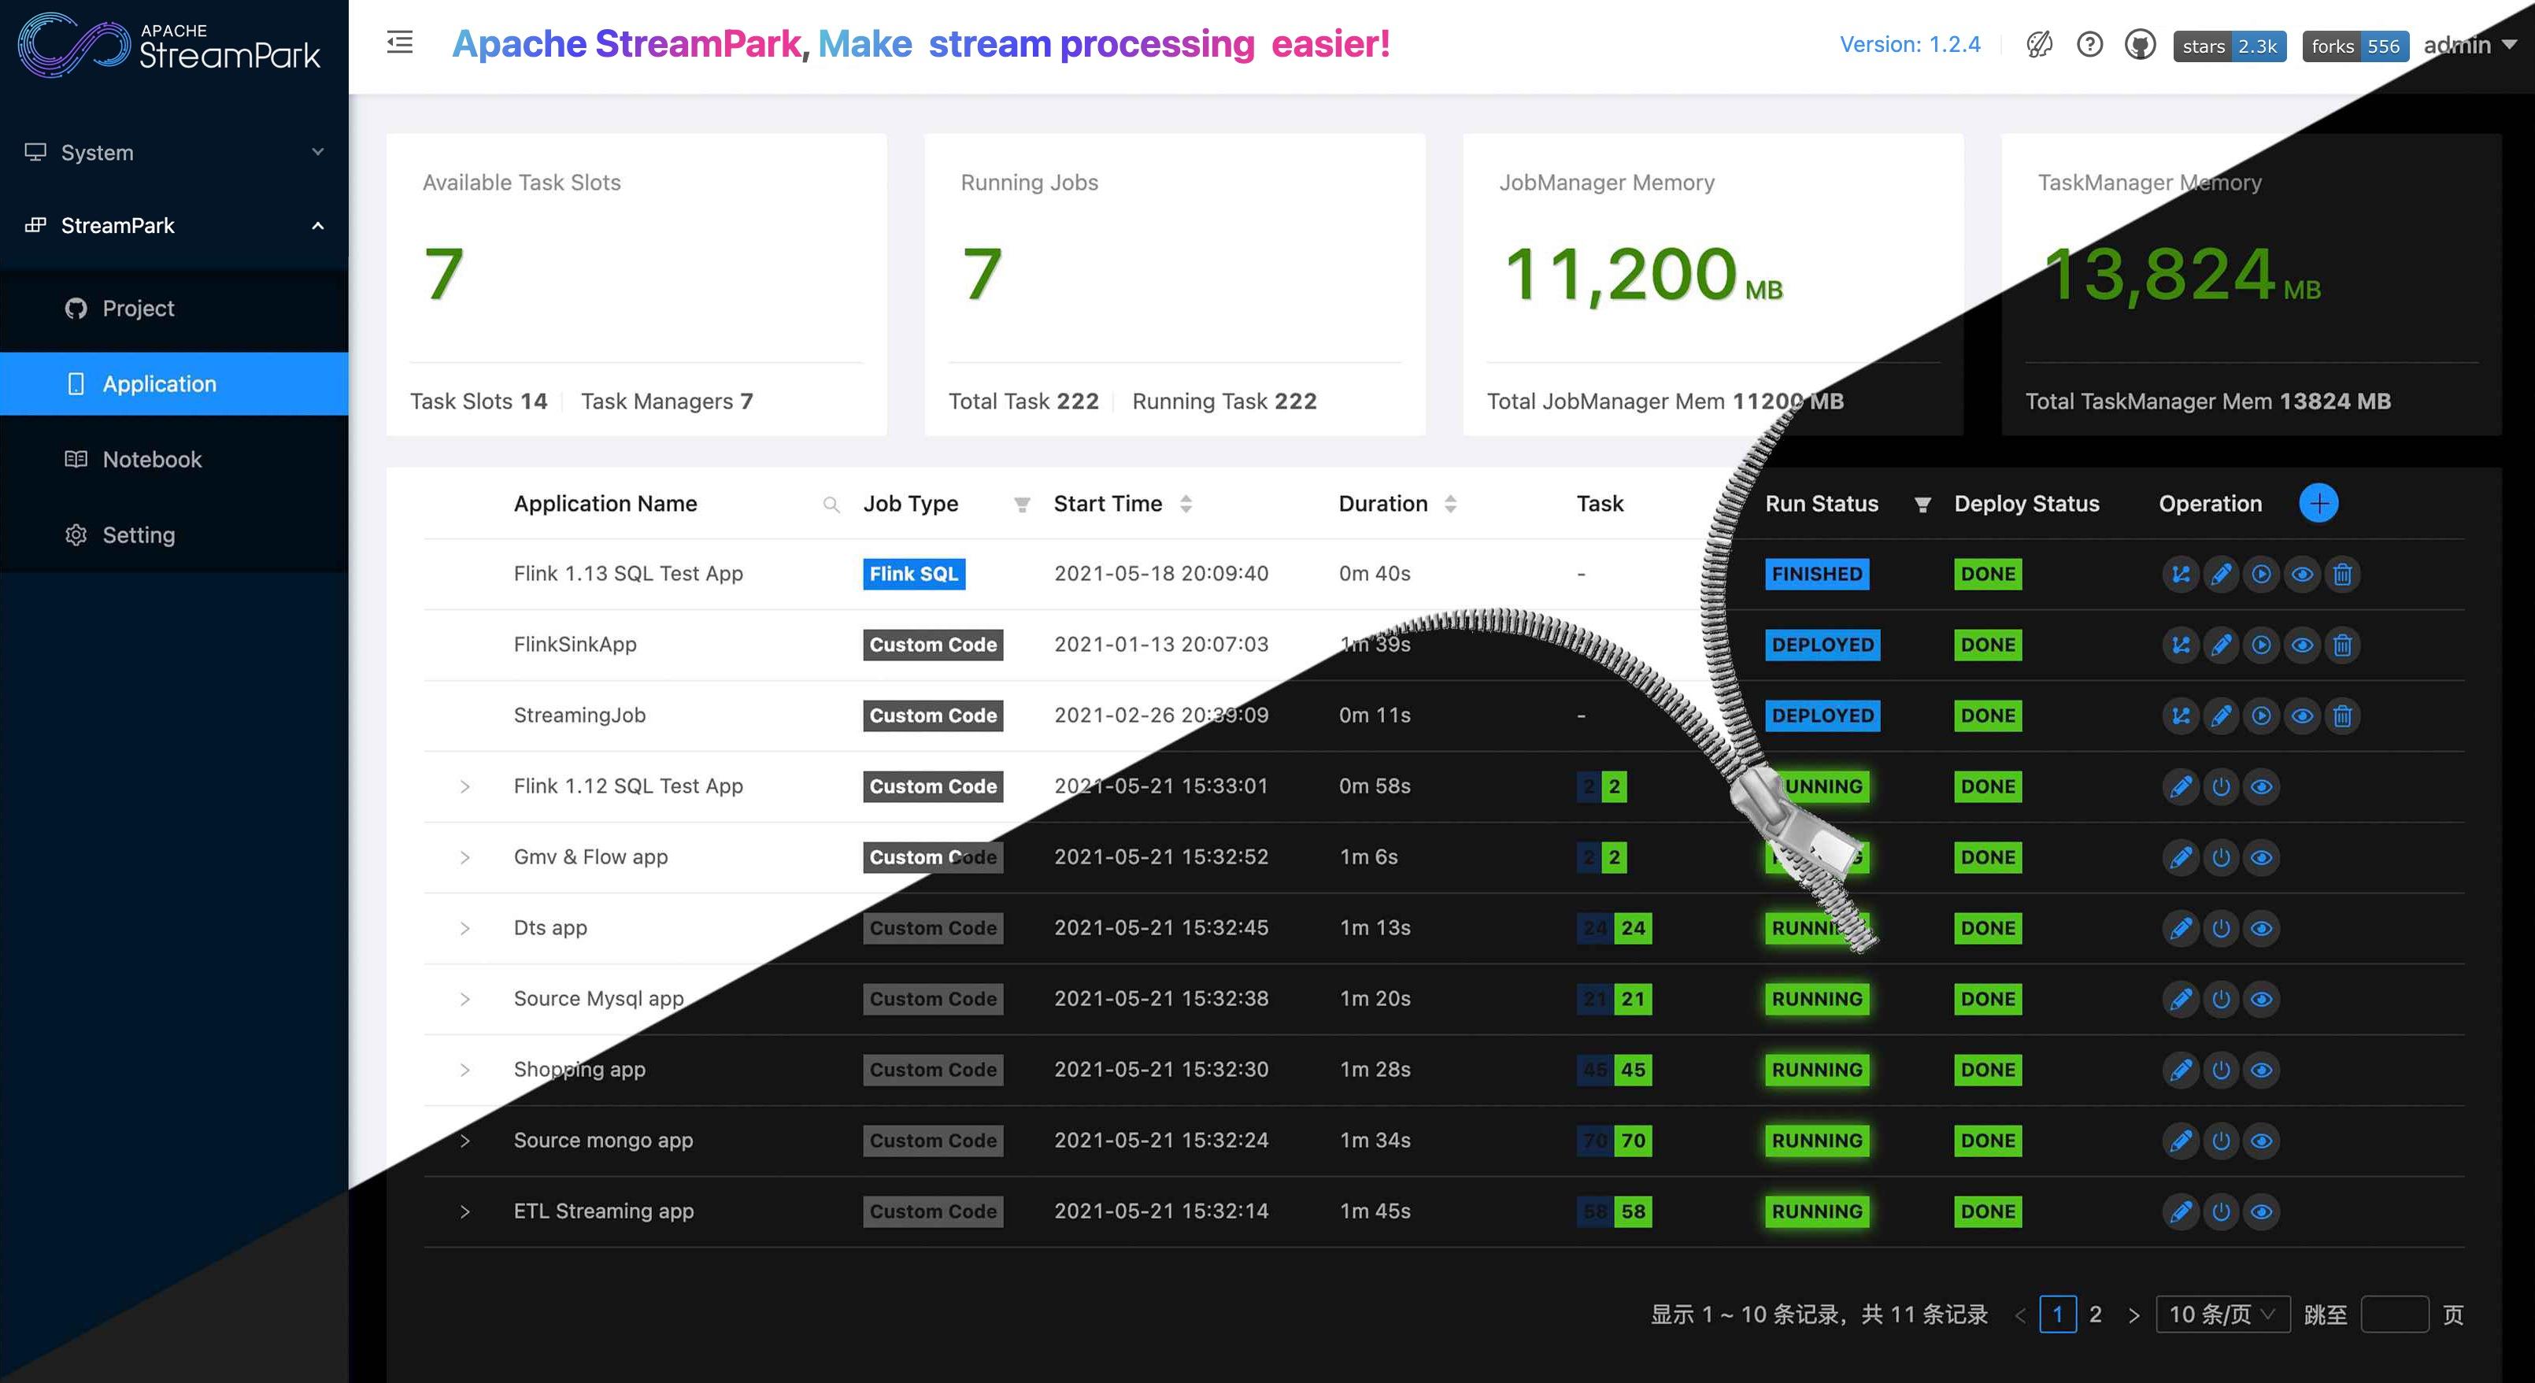The width and height of the screenshot is (2535, 1383).
Task: Click the eye visibility icon for Shopping app
Action: [2261, 1070]
